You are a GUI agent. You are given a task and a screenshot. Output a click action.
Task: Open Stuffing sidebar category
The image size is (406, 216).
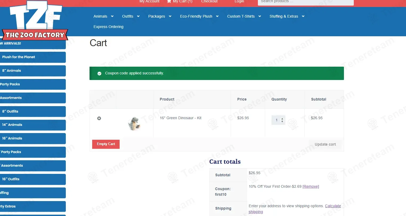click(33, 193)
